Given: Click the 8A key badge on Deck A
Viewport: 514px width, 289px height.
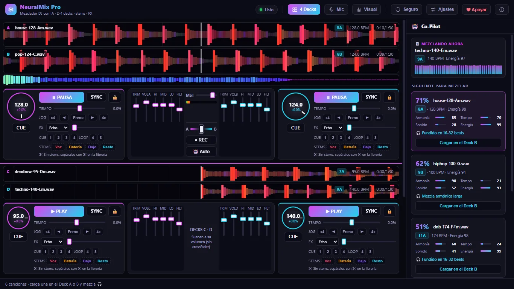Looking at the screenshot, I should click(x=340, y=28).
